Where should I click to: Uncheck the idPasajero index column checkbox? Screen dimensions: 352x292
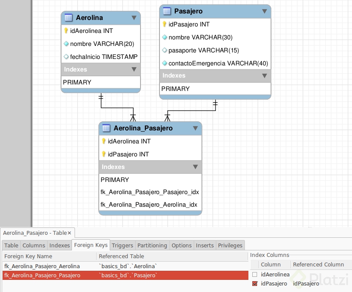[x=254, y=283]
